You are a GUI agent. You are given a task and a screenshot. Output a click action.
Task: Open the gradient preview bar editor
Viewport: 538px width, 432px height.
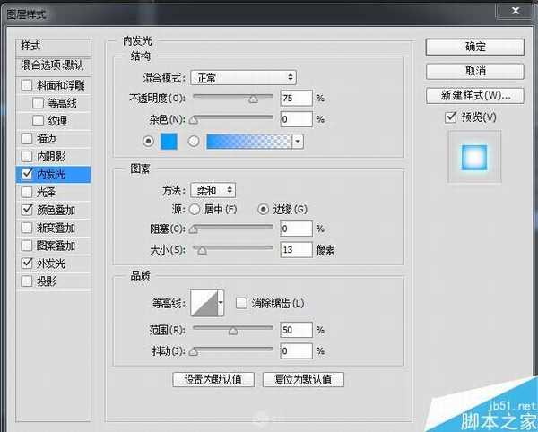tap(248, 141)
